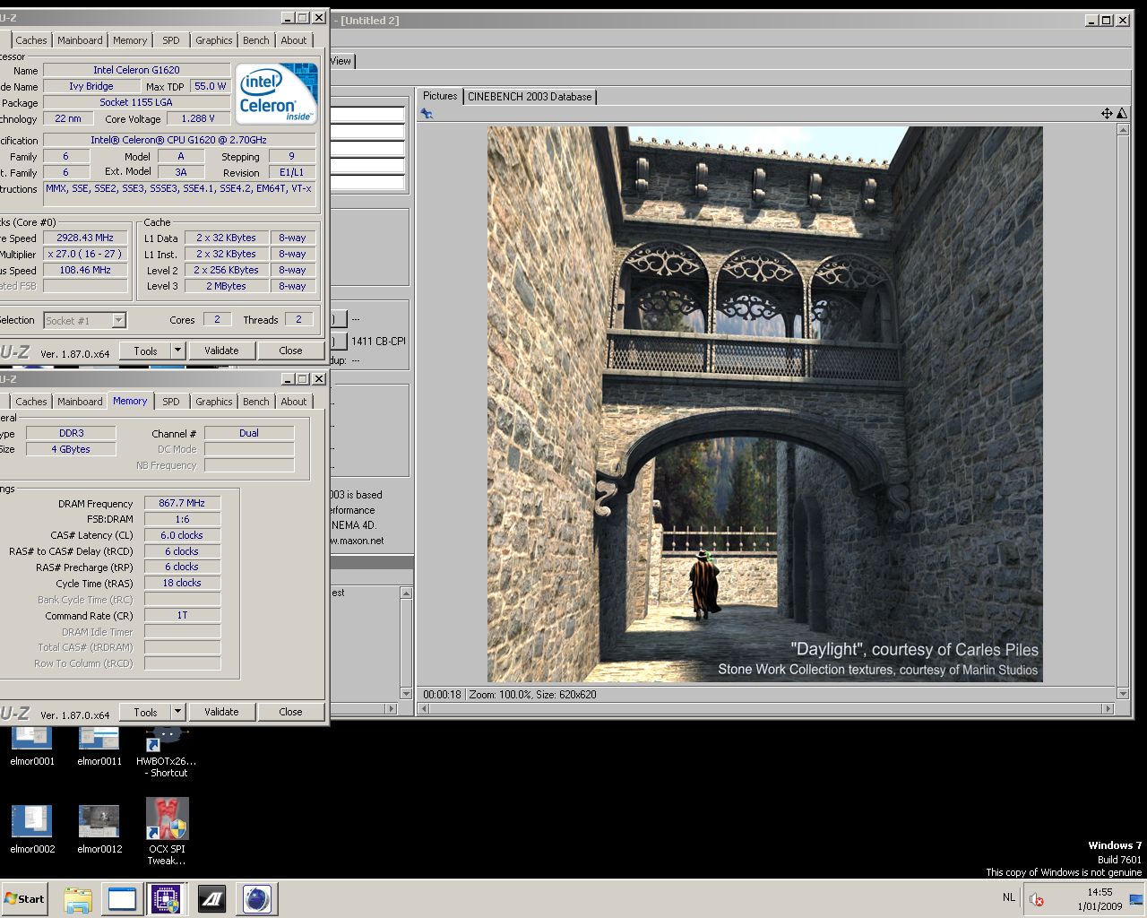Open the Start menu
Image resolution: width=1147 pixels, height=918 pixels.
click(24, 899)
